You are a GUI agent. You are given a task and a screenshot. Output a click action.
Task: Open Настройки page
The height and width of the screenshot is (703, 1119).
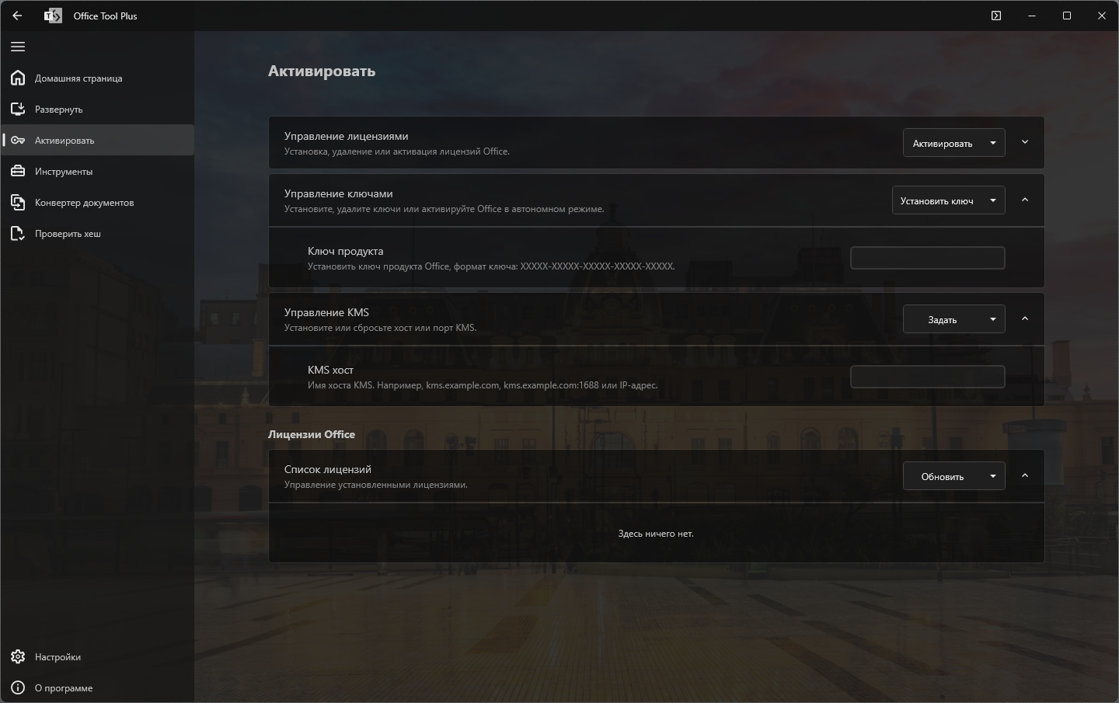click(97, 656)
